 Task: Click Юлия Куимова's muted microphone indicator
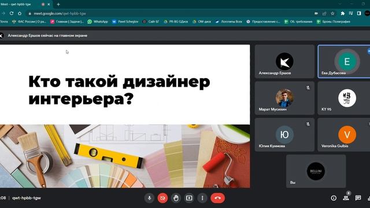[x=308, y=124]
